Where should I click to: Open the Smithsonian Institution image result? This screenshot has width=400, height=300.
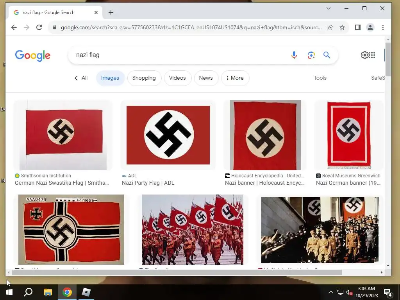pyautogui.click(x=63, y=135)
